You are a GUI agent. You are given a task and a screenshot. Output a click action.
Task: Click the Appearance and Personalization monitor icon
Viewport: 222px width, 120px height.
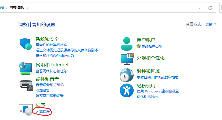click(127, 59)
